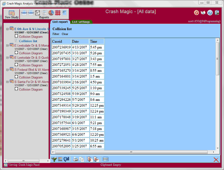
Task: Click the colored grid icon in bottom toolbar
Action: pos(60,159)
